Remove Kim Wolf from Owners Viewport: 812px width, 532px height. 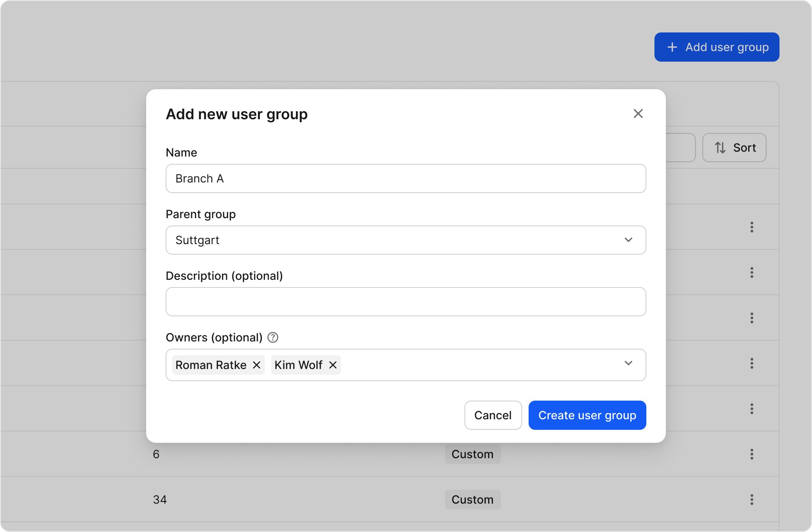tap(333, 365)
